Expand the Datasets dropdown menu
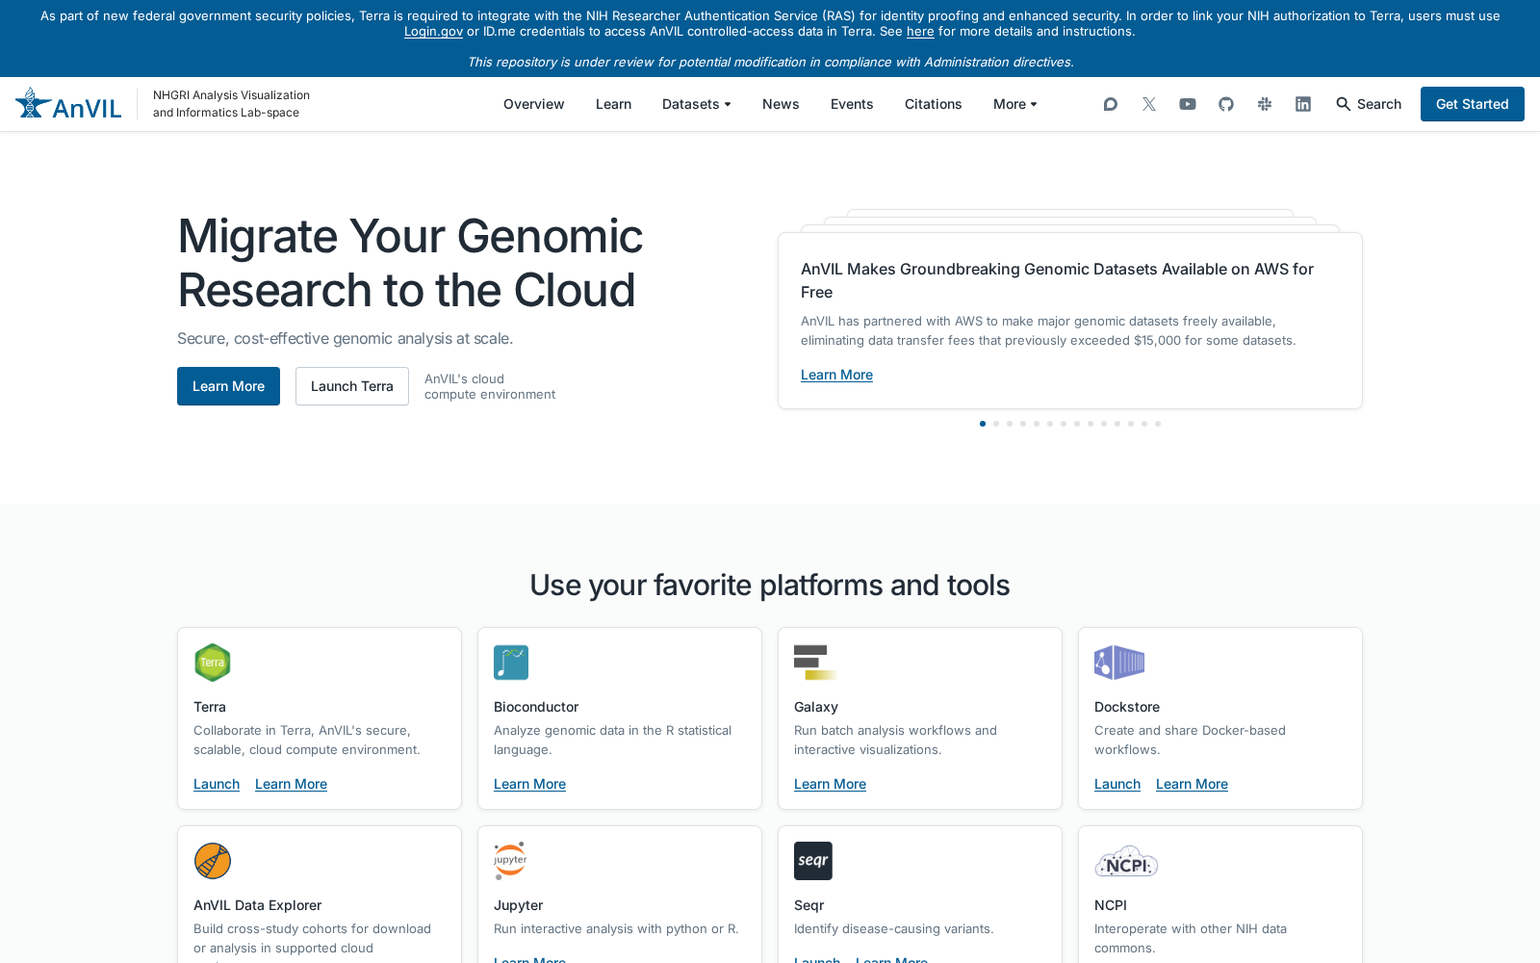The height and width of the screenshot is (963, 1540). click(x=697, y=104)
